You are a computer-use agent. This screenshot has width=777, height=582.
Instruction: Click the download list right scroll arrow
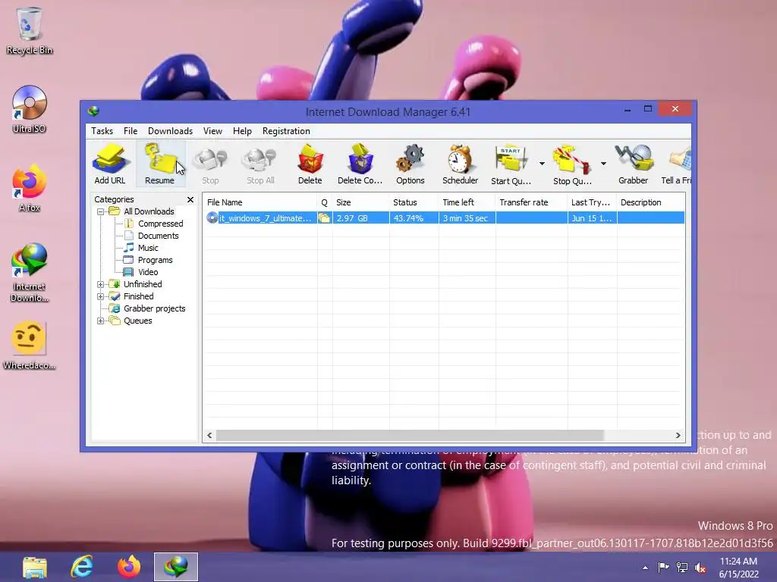(678, 436)
